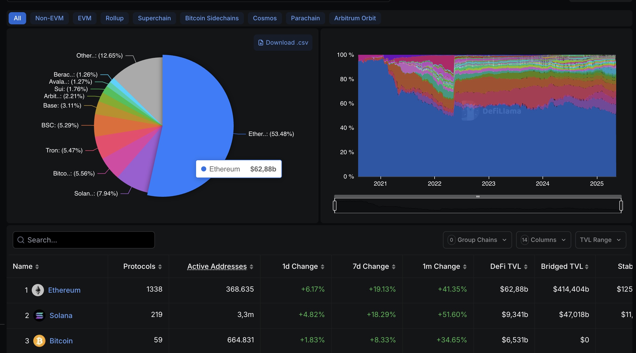Select the Non-EVM filter tab

coord(49,18)
